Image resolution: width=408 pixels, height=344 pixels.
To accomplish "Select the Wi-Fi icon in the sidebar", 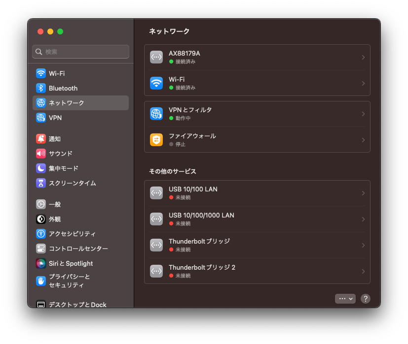I will 41,73.
